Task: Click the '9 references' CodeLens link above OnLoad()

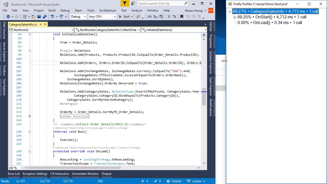Action: coord(61,148)
